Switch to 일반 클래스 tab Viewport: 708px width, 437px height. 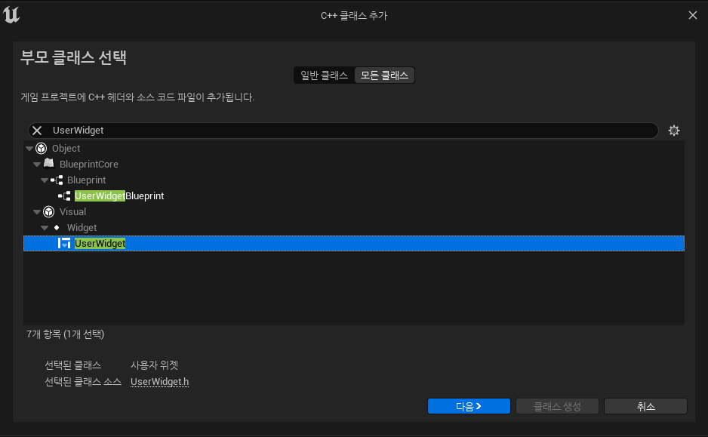325,75
